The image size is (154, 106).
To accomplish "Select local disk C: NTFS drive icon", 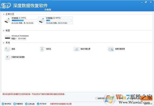I will pos(8,20).
